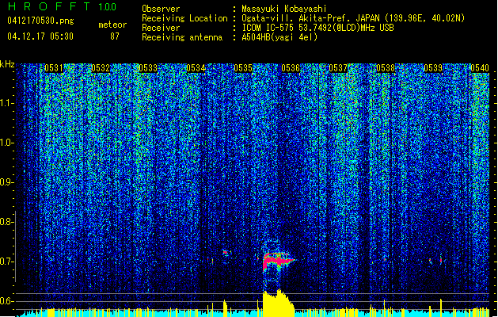Click the 0536 time marker
498x317 pixels.
point(291,68)
